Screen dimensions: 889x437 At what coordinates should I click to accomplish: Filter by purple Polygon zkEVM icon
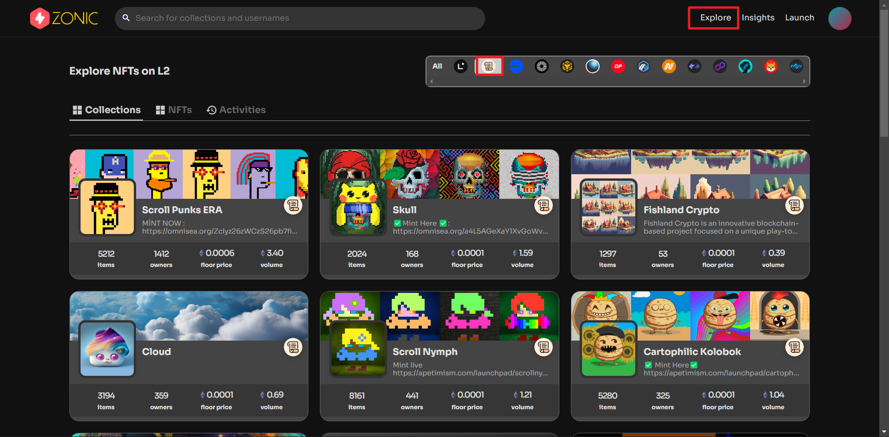click(x=720, y=66)
